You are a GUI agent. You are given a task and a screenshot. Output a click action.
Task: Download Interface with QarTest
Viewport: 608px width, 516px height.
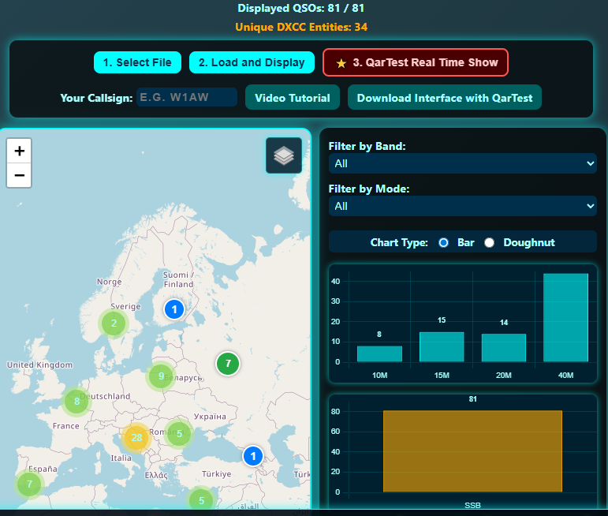click(x=444, y=98)
